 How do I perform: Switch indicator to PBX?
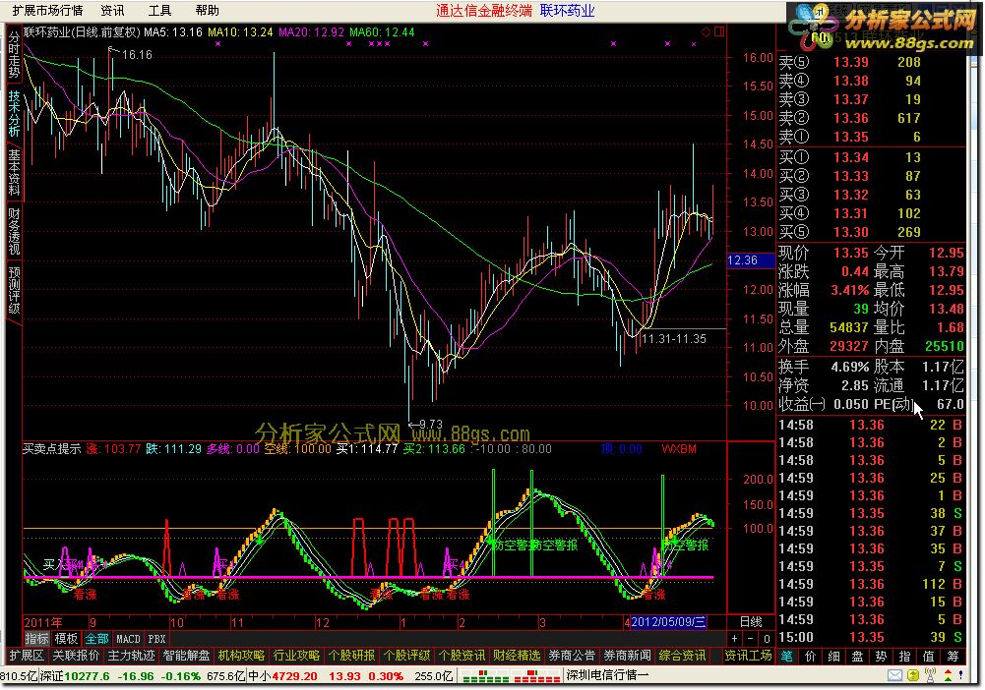tap(156, 639)
